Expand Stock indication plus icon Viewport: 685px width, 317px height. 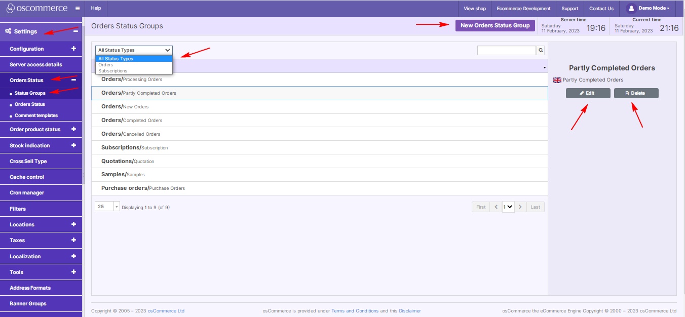click(x=73, y=145)
